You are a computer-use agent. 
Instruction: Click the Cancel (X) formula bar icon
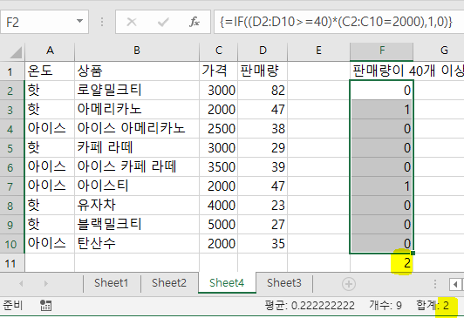[132, 22]
